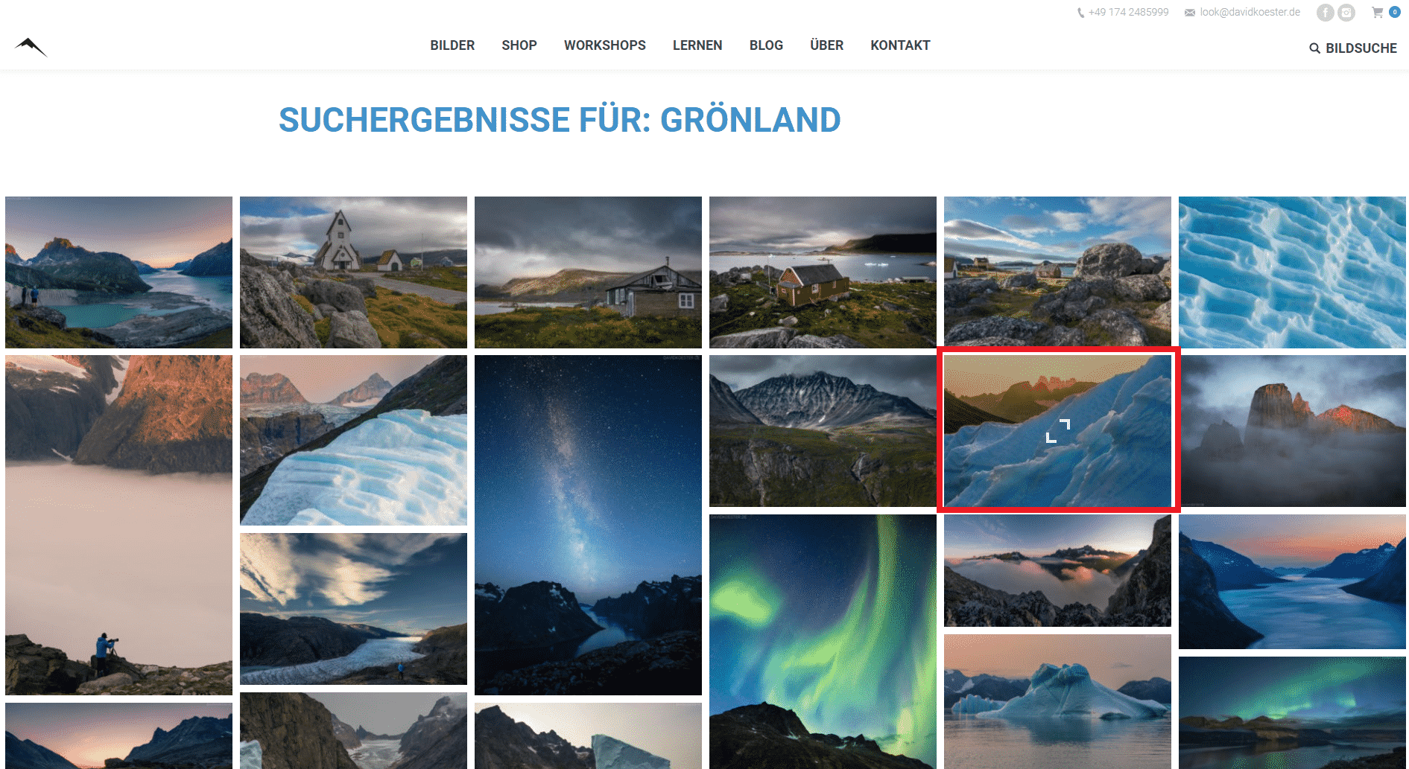Open the blue ice texture close-up photo

pyautogui.click(x=1292, y=272)
